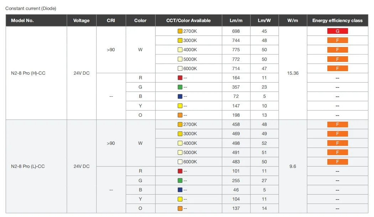
Task: Click the Model No. column header
Action: (x=22, y=21)
